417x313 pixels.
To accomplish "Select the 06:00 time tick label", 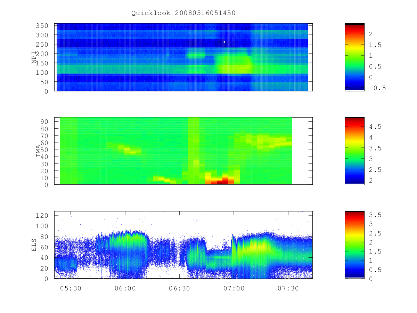I will 125,288.
